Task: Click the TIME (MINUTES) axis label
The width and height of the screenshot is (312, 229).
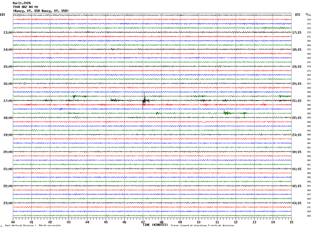Action: tap(155, 225)
